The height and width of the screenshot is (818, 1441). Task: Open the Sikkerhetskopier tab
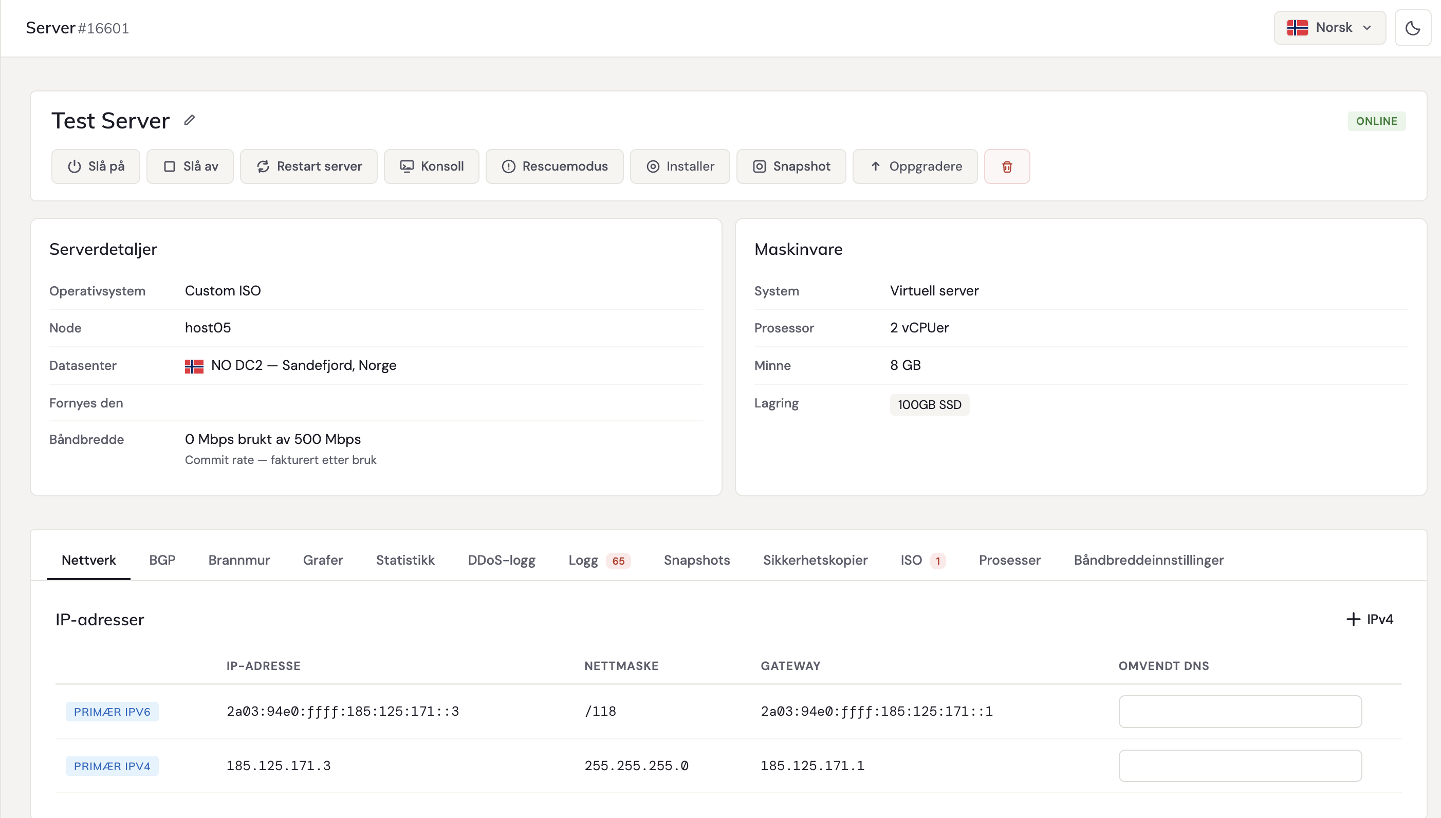(815, 560)
